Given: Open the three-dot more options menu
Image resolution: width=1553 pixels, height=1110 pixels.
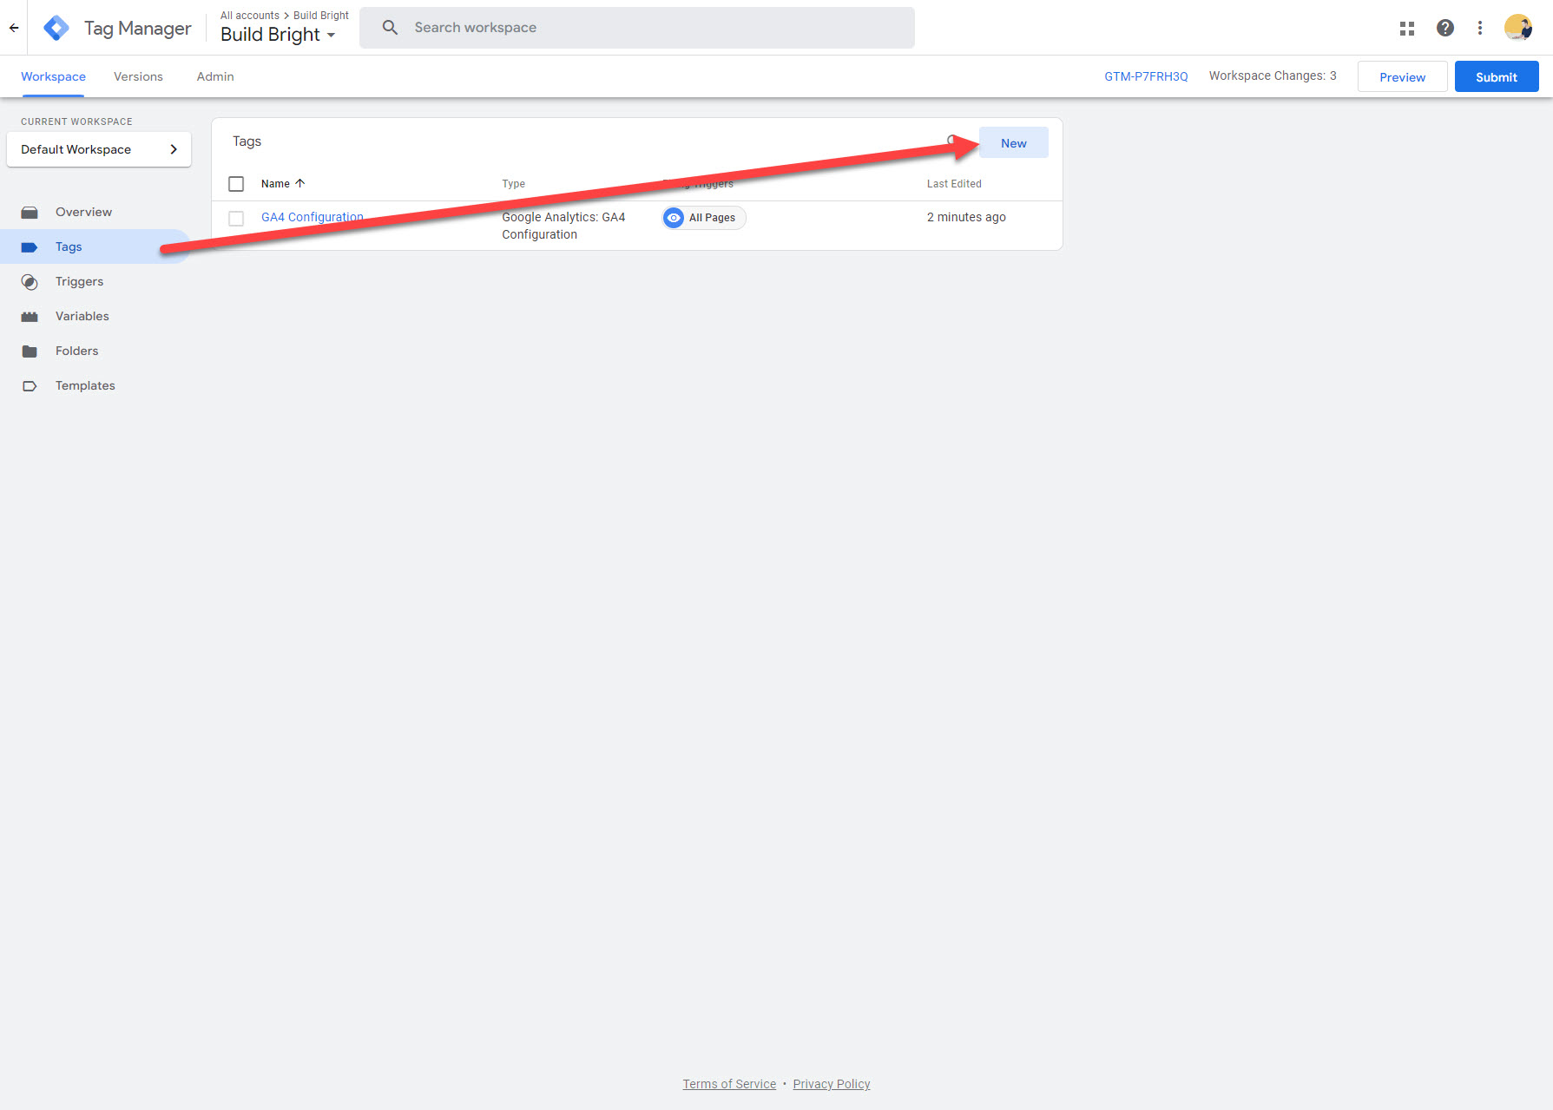Looking at the screenshot, I should 1480,28.
